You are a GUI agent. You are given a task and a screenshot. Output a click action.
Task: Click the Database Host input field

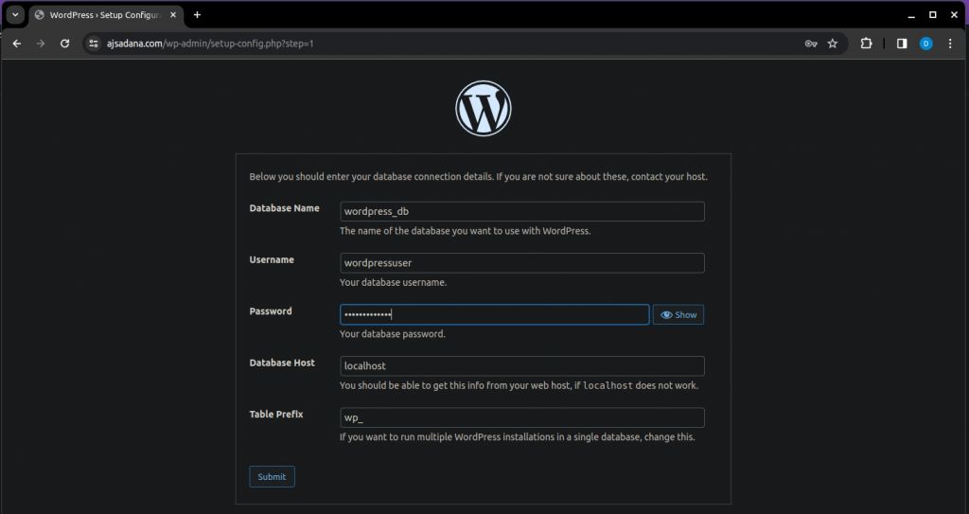[522, 366]
